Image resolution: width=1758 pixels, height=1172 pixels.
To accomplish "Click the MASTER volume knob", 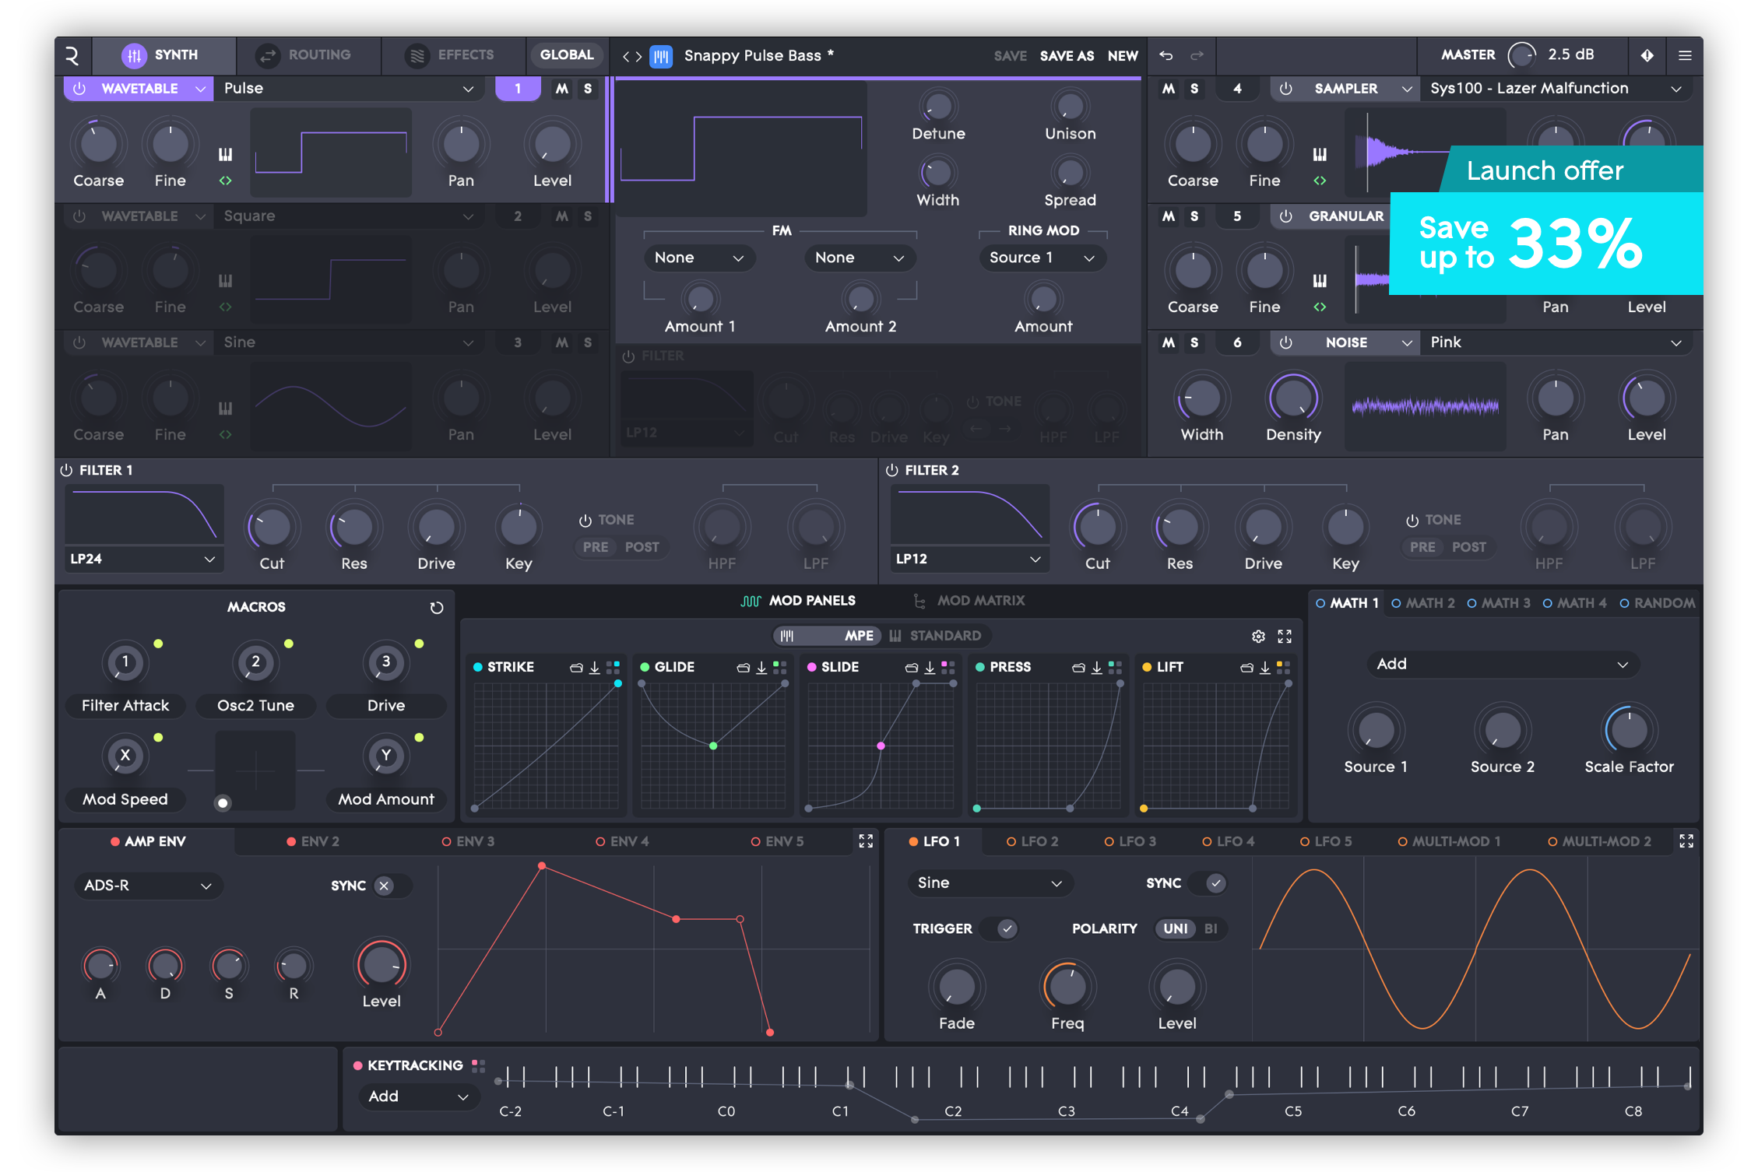I will pos(1521,55).
